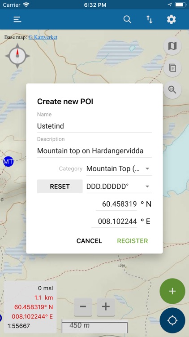Open the Kartverket base map link
The width and height of the screenshot is (189, 337).
(x=43, y=37)
